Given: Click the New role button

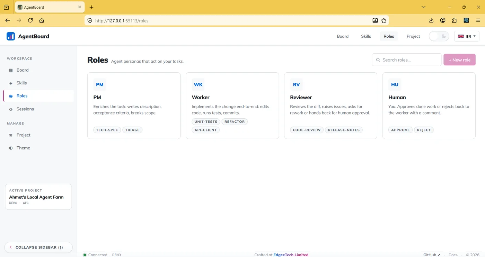Looking at the screenshot, I should coord(459,60).
